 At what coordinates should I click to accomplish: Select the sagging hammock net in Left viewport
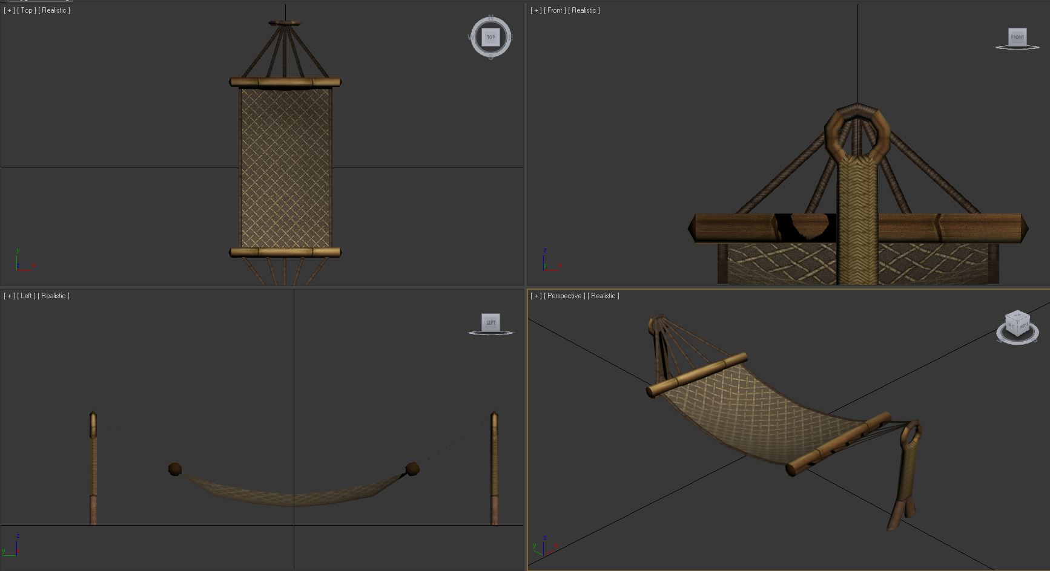(294, 493)
